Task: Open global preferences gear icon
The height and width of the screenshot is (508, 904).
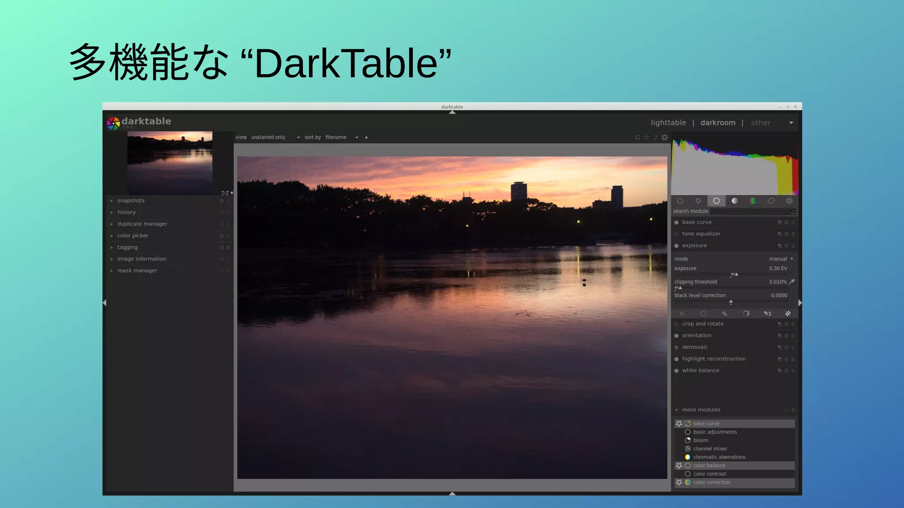Action: click(664, 138)
